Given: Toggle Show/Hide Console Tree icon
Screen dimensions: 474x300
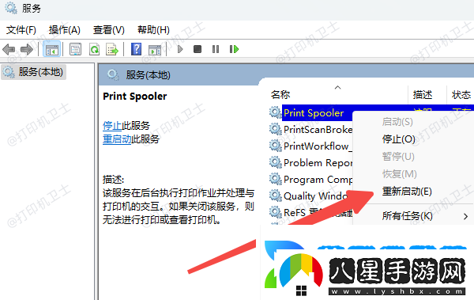Looking at the screenshot, I should click(x=51, y=49).
